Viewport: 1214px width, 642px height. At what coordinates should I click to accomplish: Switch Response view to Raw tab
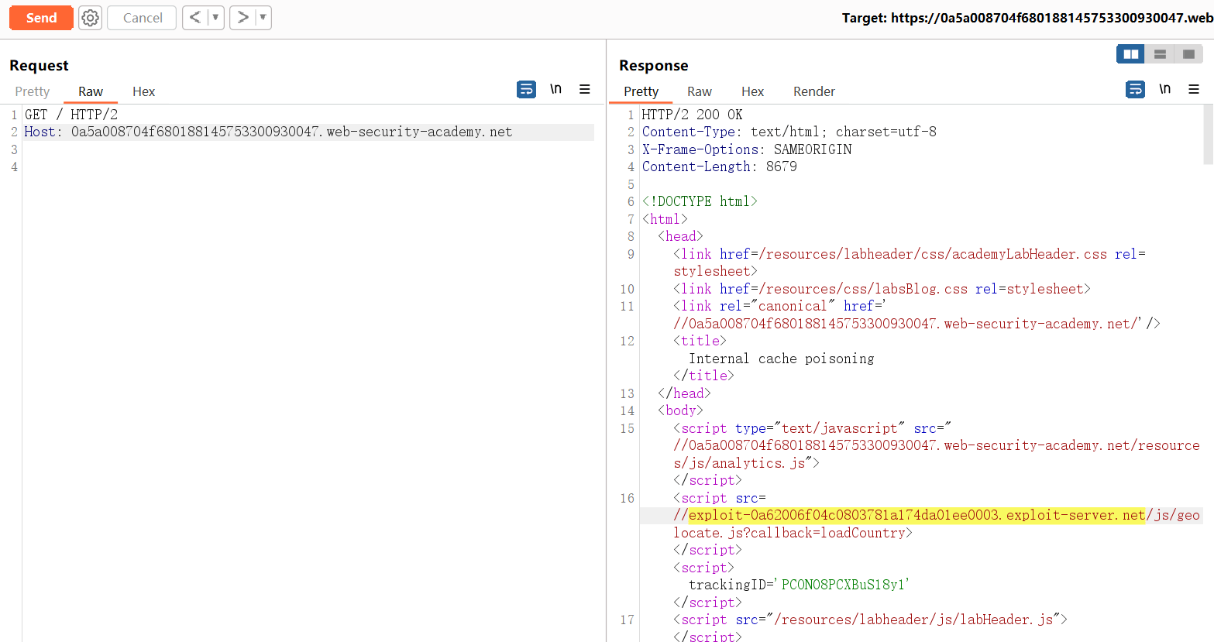click(x=699, y=91)
